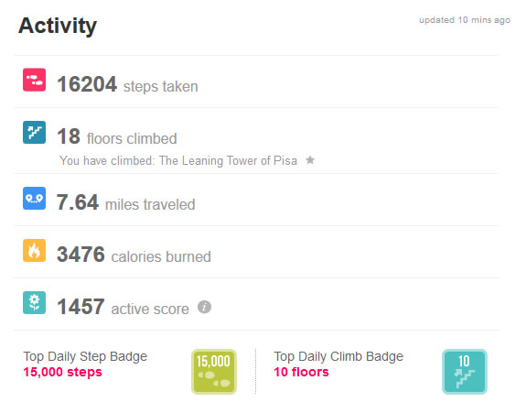Click the pink steps taken footprint icon
526x402 pixels.
(34, 80)
